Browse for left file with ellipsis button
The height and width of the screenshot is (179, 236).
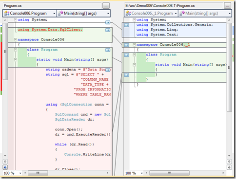tap(106, 6)
